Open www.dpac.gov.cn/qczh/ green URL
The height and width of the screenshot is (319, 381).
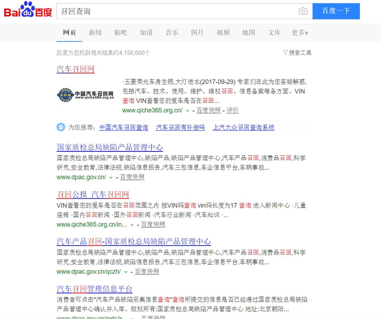[x=89, y=272]
